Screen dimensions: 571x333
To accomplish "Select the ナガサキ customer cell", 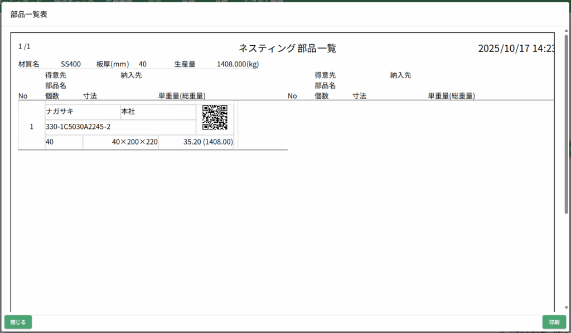I will click(82, 112).
